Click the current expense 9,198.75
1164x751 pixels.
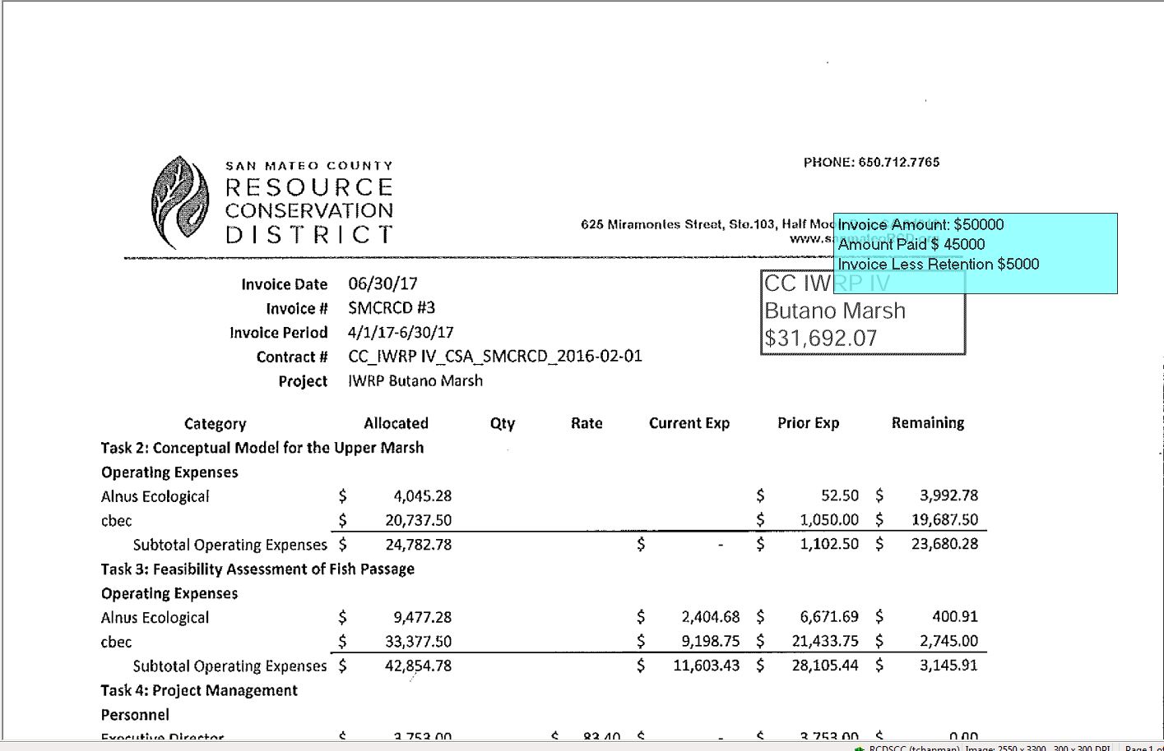click(x=711, y=641)
